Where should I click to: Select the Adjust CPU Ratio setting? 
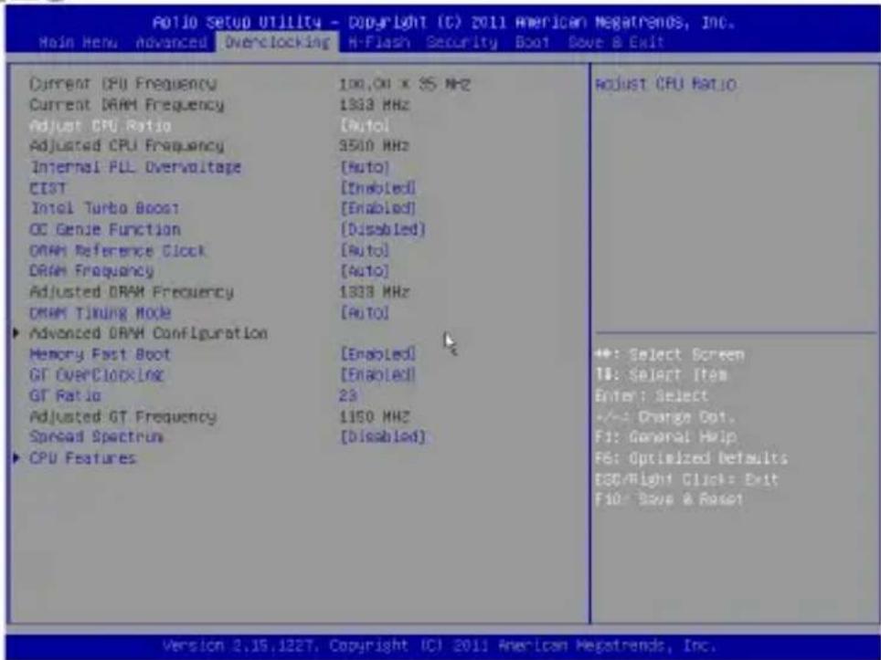tap(100, 126)
